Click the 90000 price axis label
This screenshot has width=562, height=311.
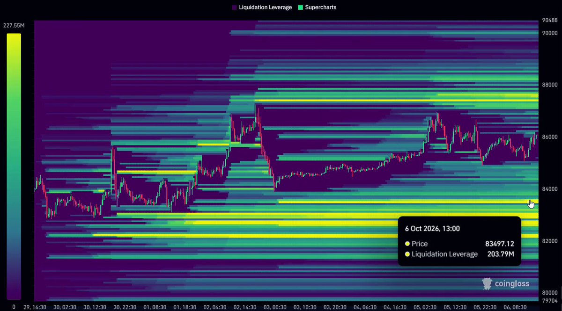click(549, 33)
